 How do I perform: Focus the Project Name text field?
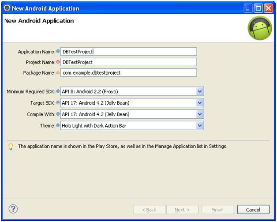pos(129,62)
